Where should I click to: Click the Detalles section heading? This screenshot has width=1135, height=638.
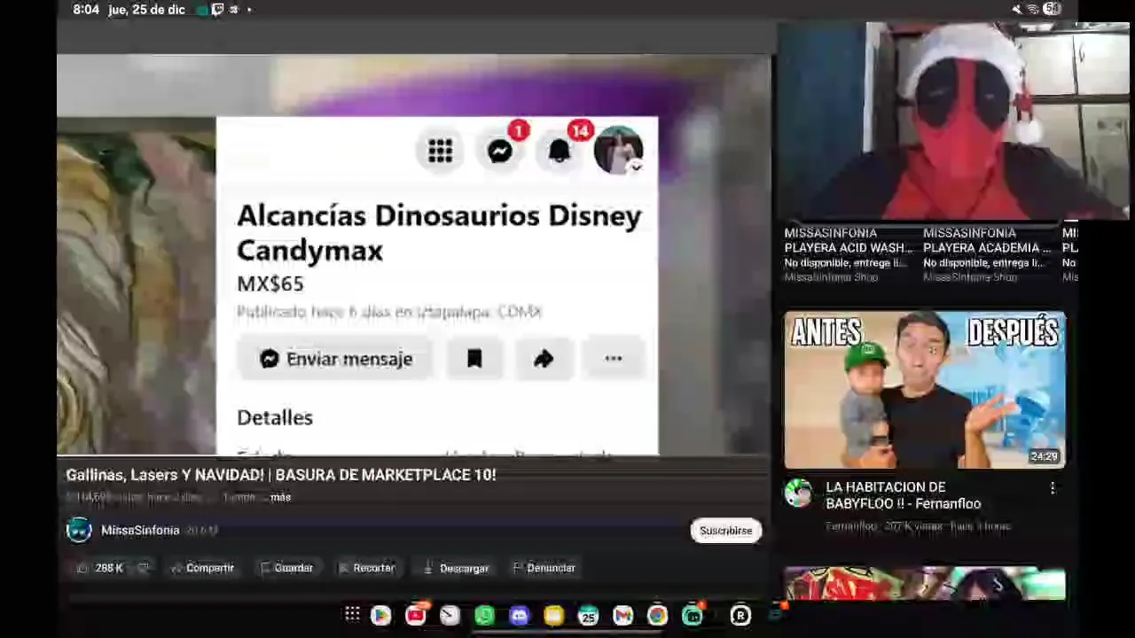[x=275, y=417]
